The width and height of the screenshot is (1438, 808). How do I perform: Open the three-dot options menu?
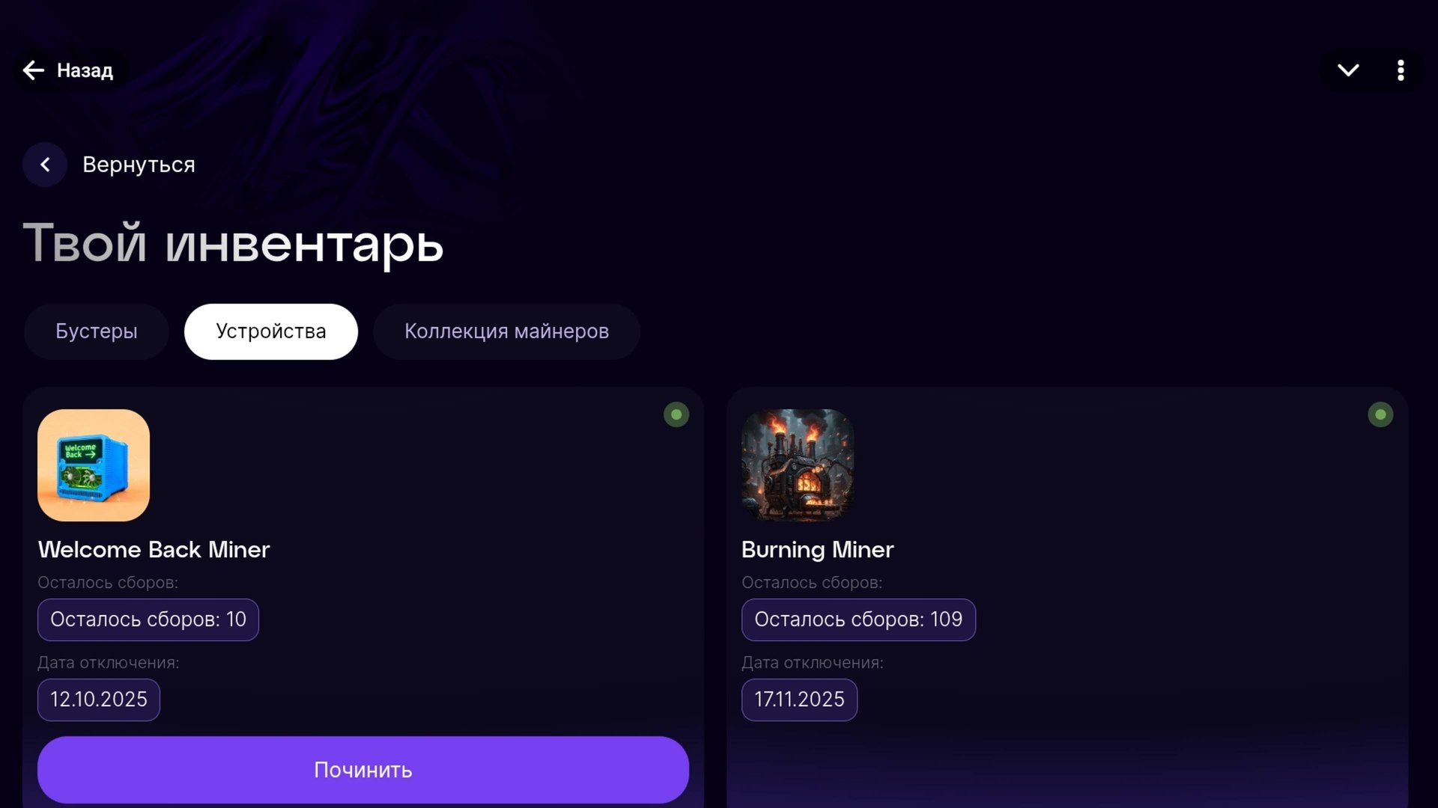(1401, 70)
